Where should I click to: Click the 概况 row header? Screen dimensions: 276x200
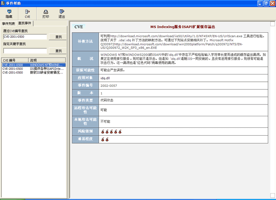86,59
